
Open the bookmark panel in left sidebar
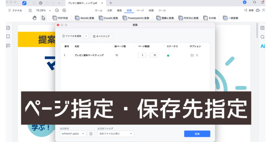tap(8, 36)
